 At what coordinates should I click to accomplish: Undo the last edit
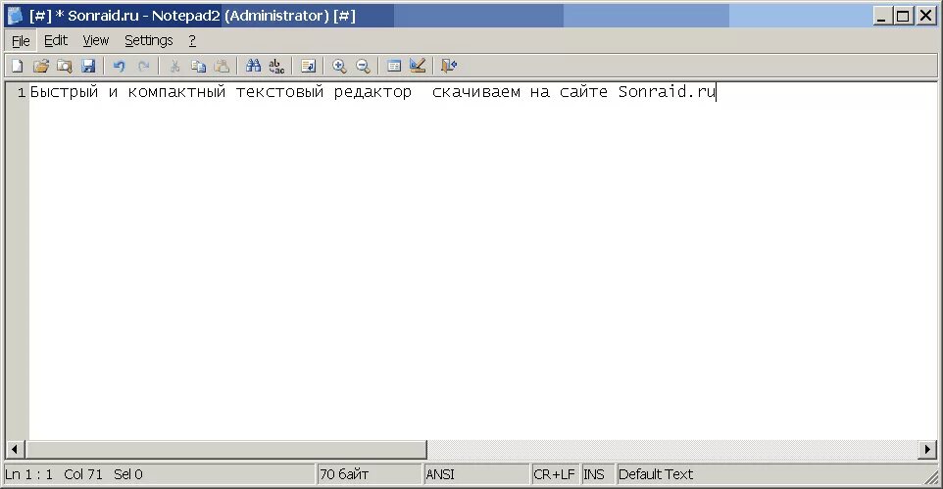pyautogui.click(x=119, y=66)
